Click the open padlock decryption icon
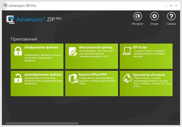 point(18,78)
